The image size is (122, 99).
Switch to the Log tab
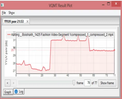pos(19,92)
